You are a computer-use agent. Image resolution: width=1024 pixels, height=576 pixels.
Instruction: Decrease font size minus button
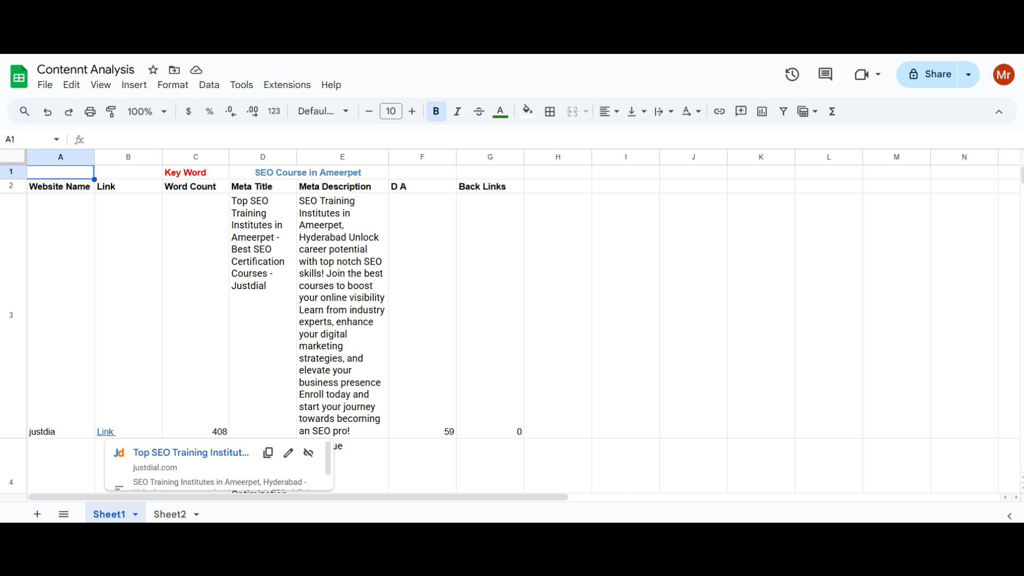[x=369, y=111]
